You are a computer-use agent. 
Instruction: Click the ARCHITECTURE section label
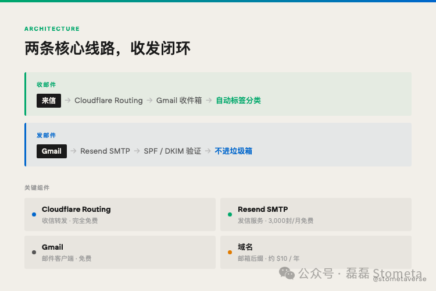pos(52,29)
